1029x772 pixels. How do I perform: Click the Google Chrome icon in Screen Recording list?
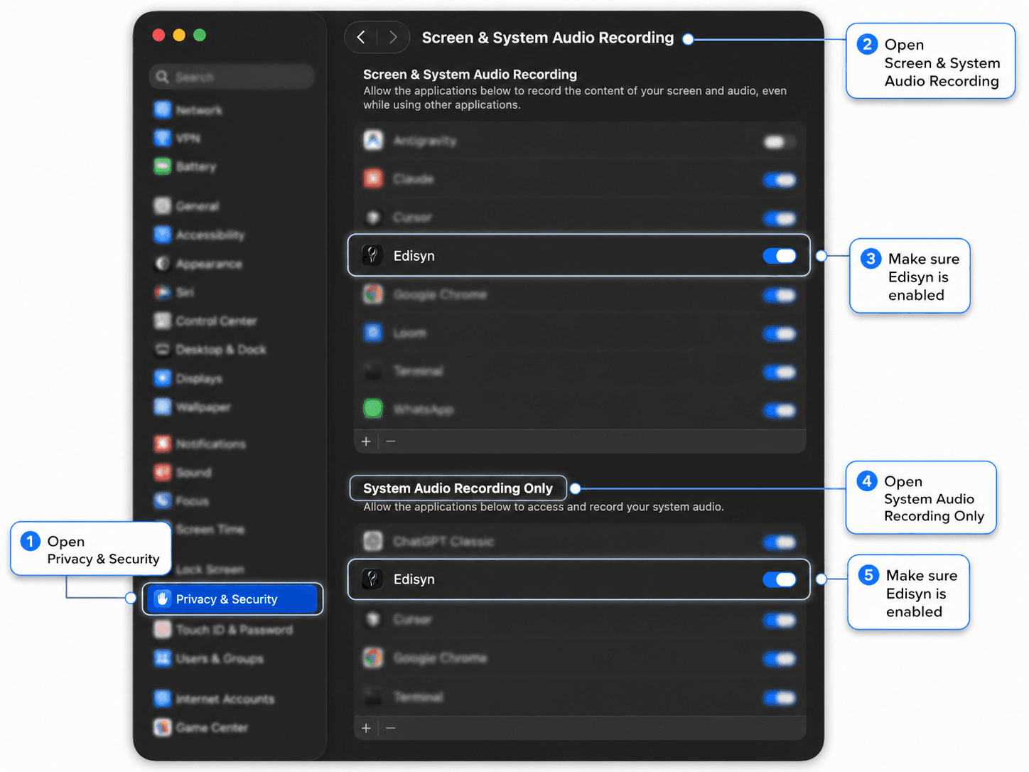coord(373,294)
